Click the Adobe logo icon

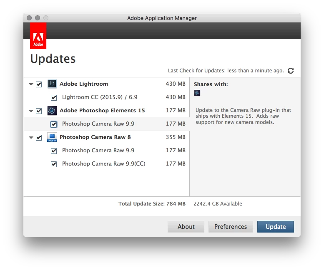click(x=38, y=36)
